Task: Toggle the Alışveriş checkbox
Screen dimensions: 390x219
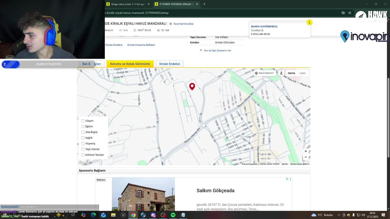Action: point(83,144)
